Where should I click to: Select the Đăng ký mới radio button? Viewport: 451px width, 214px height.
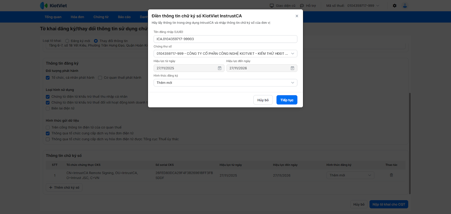(67, 41)
